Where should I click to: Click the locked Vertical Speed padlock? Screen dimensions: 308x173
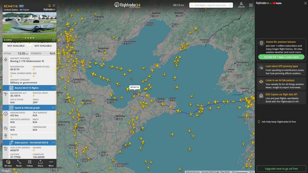[34, 96]
